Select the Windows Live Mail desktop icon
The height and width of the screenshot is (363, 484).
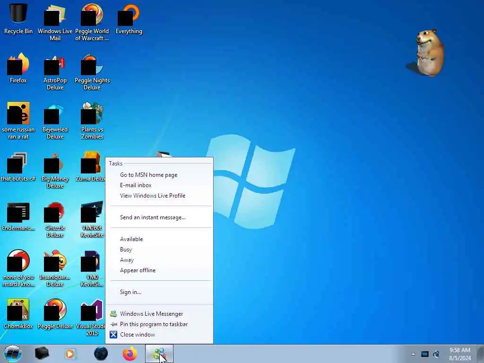[55, 22]
